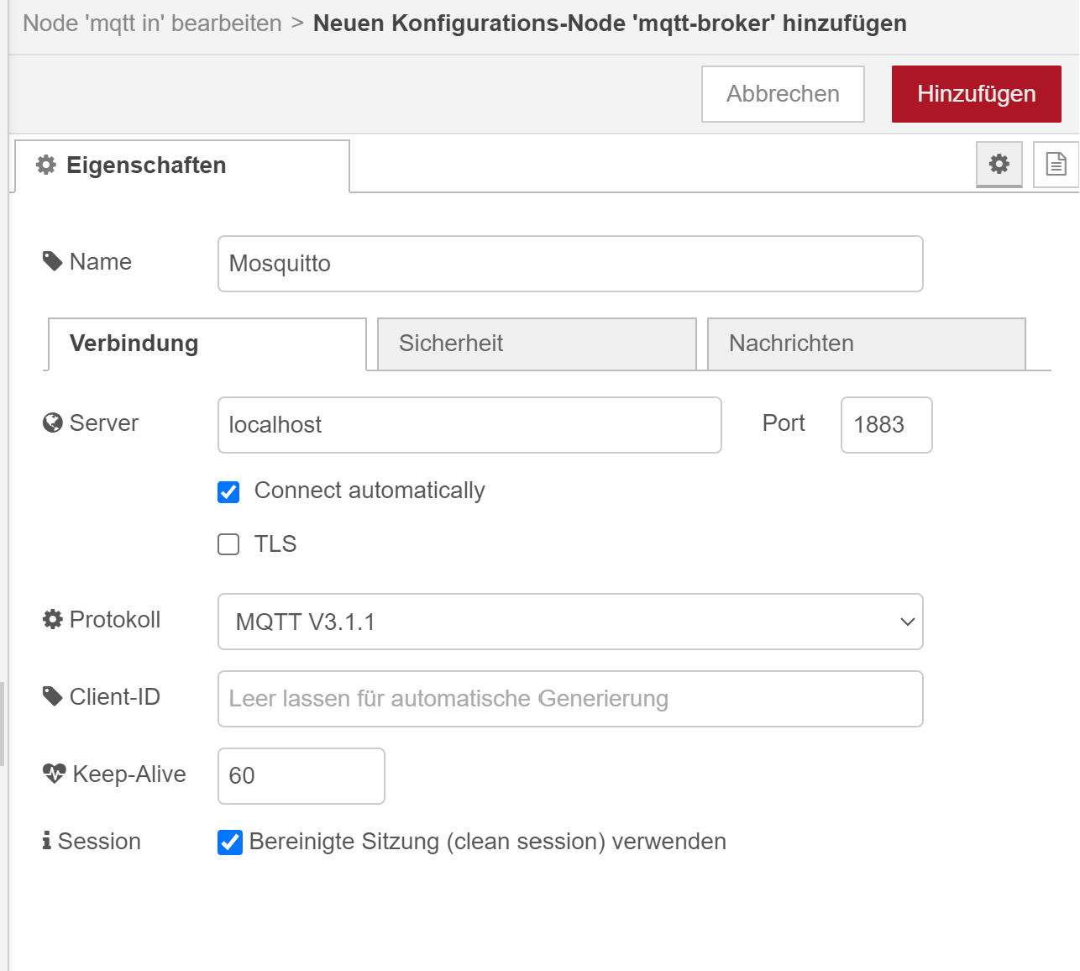This screenshot has width=1080, height=971.
Task: Click the gear properties icon button
Action: [999, 164]
